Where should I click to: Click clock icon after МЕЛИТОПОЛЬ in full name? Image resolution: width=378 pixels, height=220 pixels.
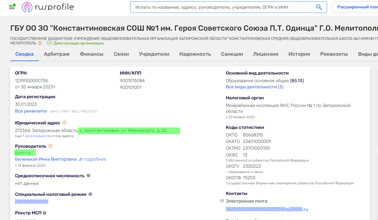tap(40, 43)
